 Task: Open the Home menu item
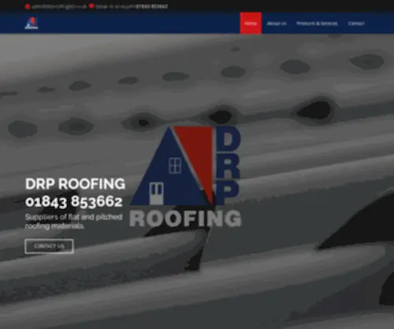click(251, 23)
